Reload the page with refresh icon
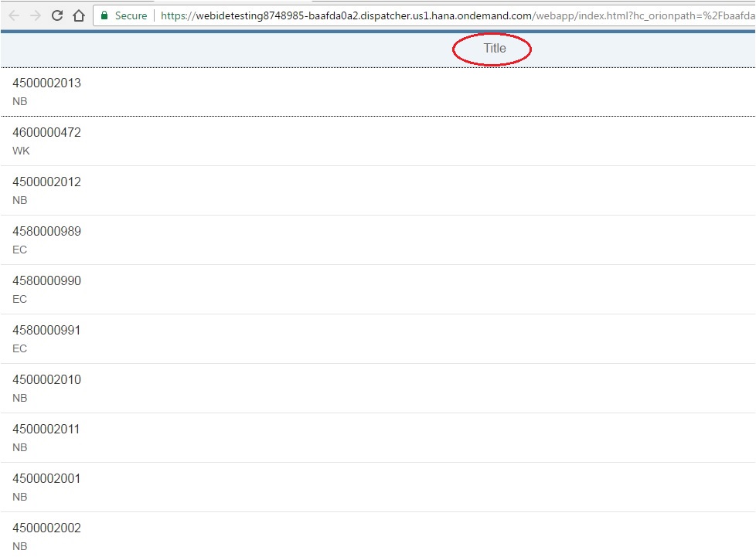Image resolution: width=756 pixels, height=557 pixels. click(57, 15)
